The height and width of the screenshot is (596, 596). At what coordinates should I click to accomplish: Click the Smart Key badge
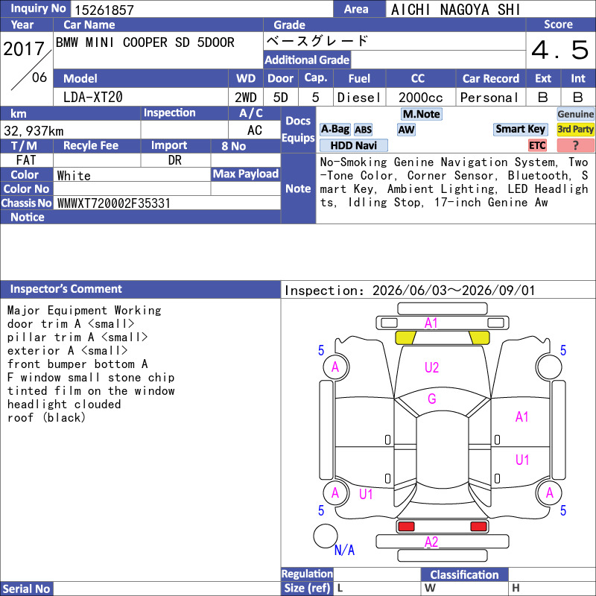[x=520, y=129]
